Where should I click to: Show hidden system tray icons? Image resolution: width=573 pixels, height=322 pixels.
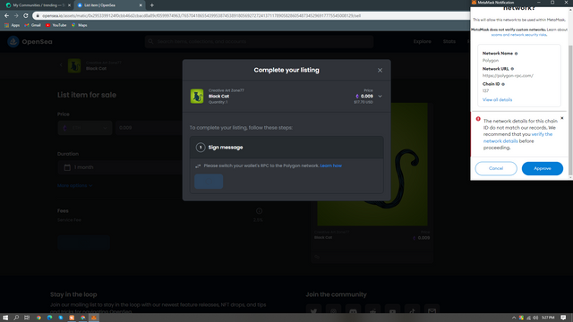(514, 318)
